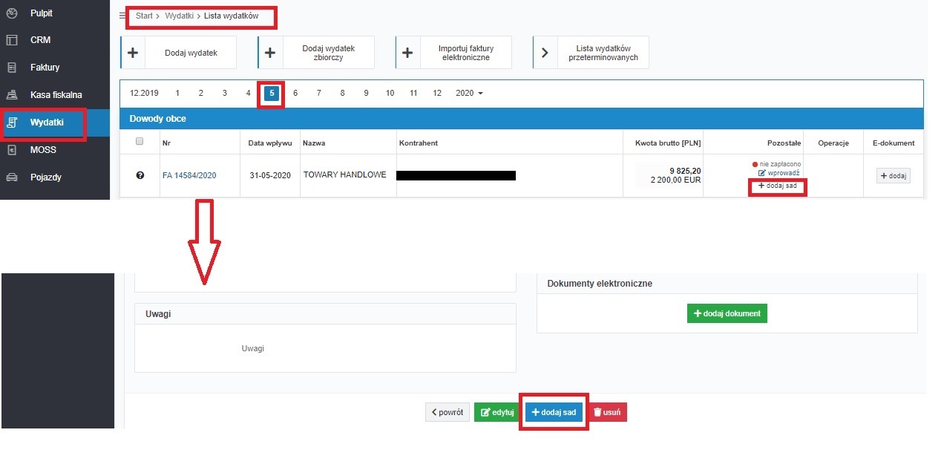944x450 pixels.
Task: Tick the select-all checkbox in table header
Action: [140, 142]
